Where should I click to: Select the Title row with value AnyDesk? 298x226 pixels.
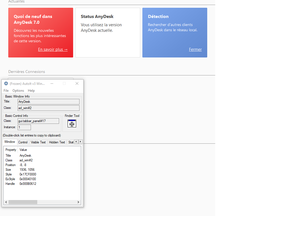[x=42, y=156]
